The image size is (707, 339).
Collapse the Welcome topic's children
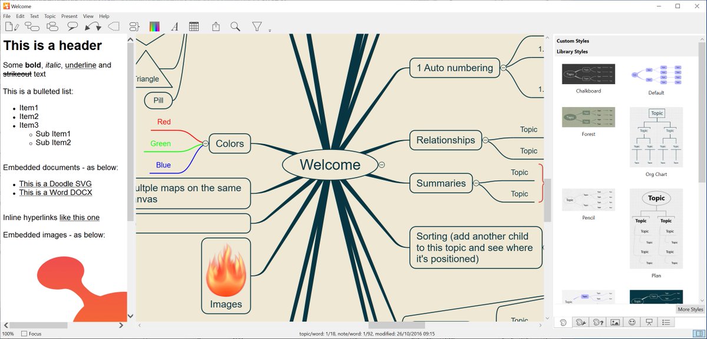coord(381,165)
